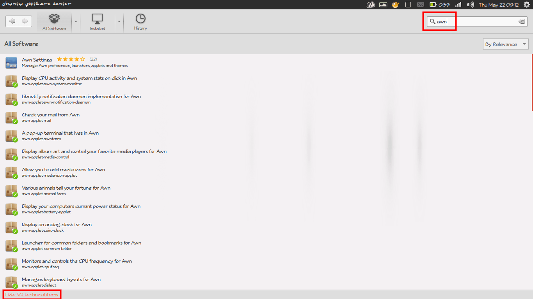Screen dimensions: 533x299
Task: Click the package icon for awn-applet-media-icon-applet
Action: (11, 172)
